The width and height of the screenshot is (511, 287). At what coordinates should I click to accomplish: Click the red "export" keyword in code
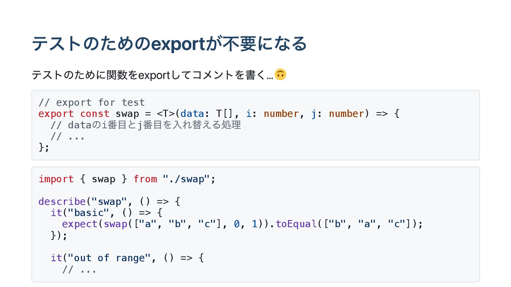pyautogui.click(x=56, y=114)
